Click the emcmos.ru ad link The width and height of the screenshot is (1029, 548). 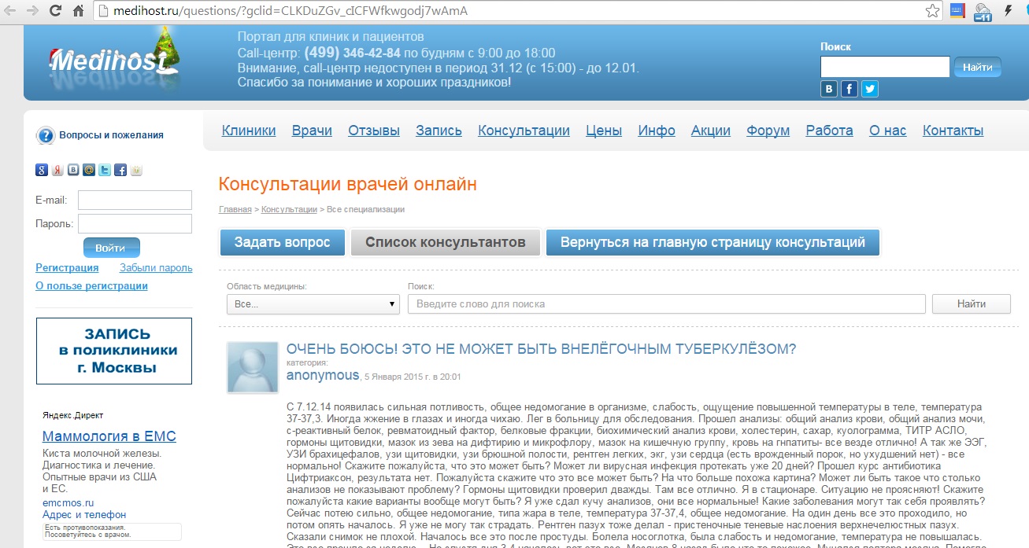click(x=68, y=502)
